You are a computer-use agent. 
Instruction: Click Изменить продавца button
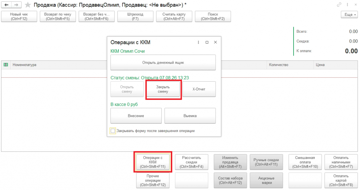tap(230, 162)
